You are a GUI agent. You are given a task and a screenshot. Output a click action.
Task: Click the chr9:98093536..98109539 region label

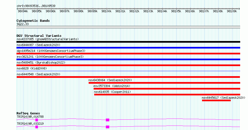[36, 6]
